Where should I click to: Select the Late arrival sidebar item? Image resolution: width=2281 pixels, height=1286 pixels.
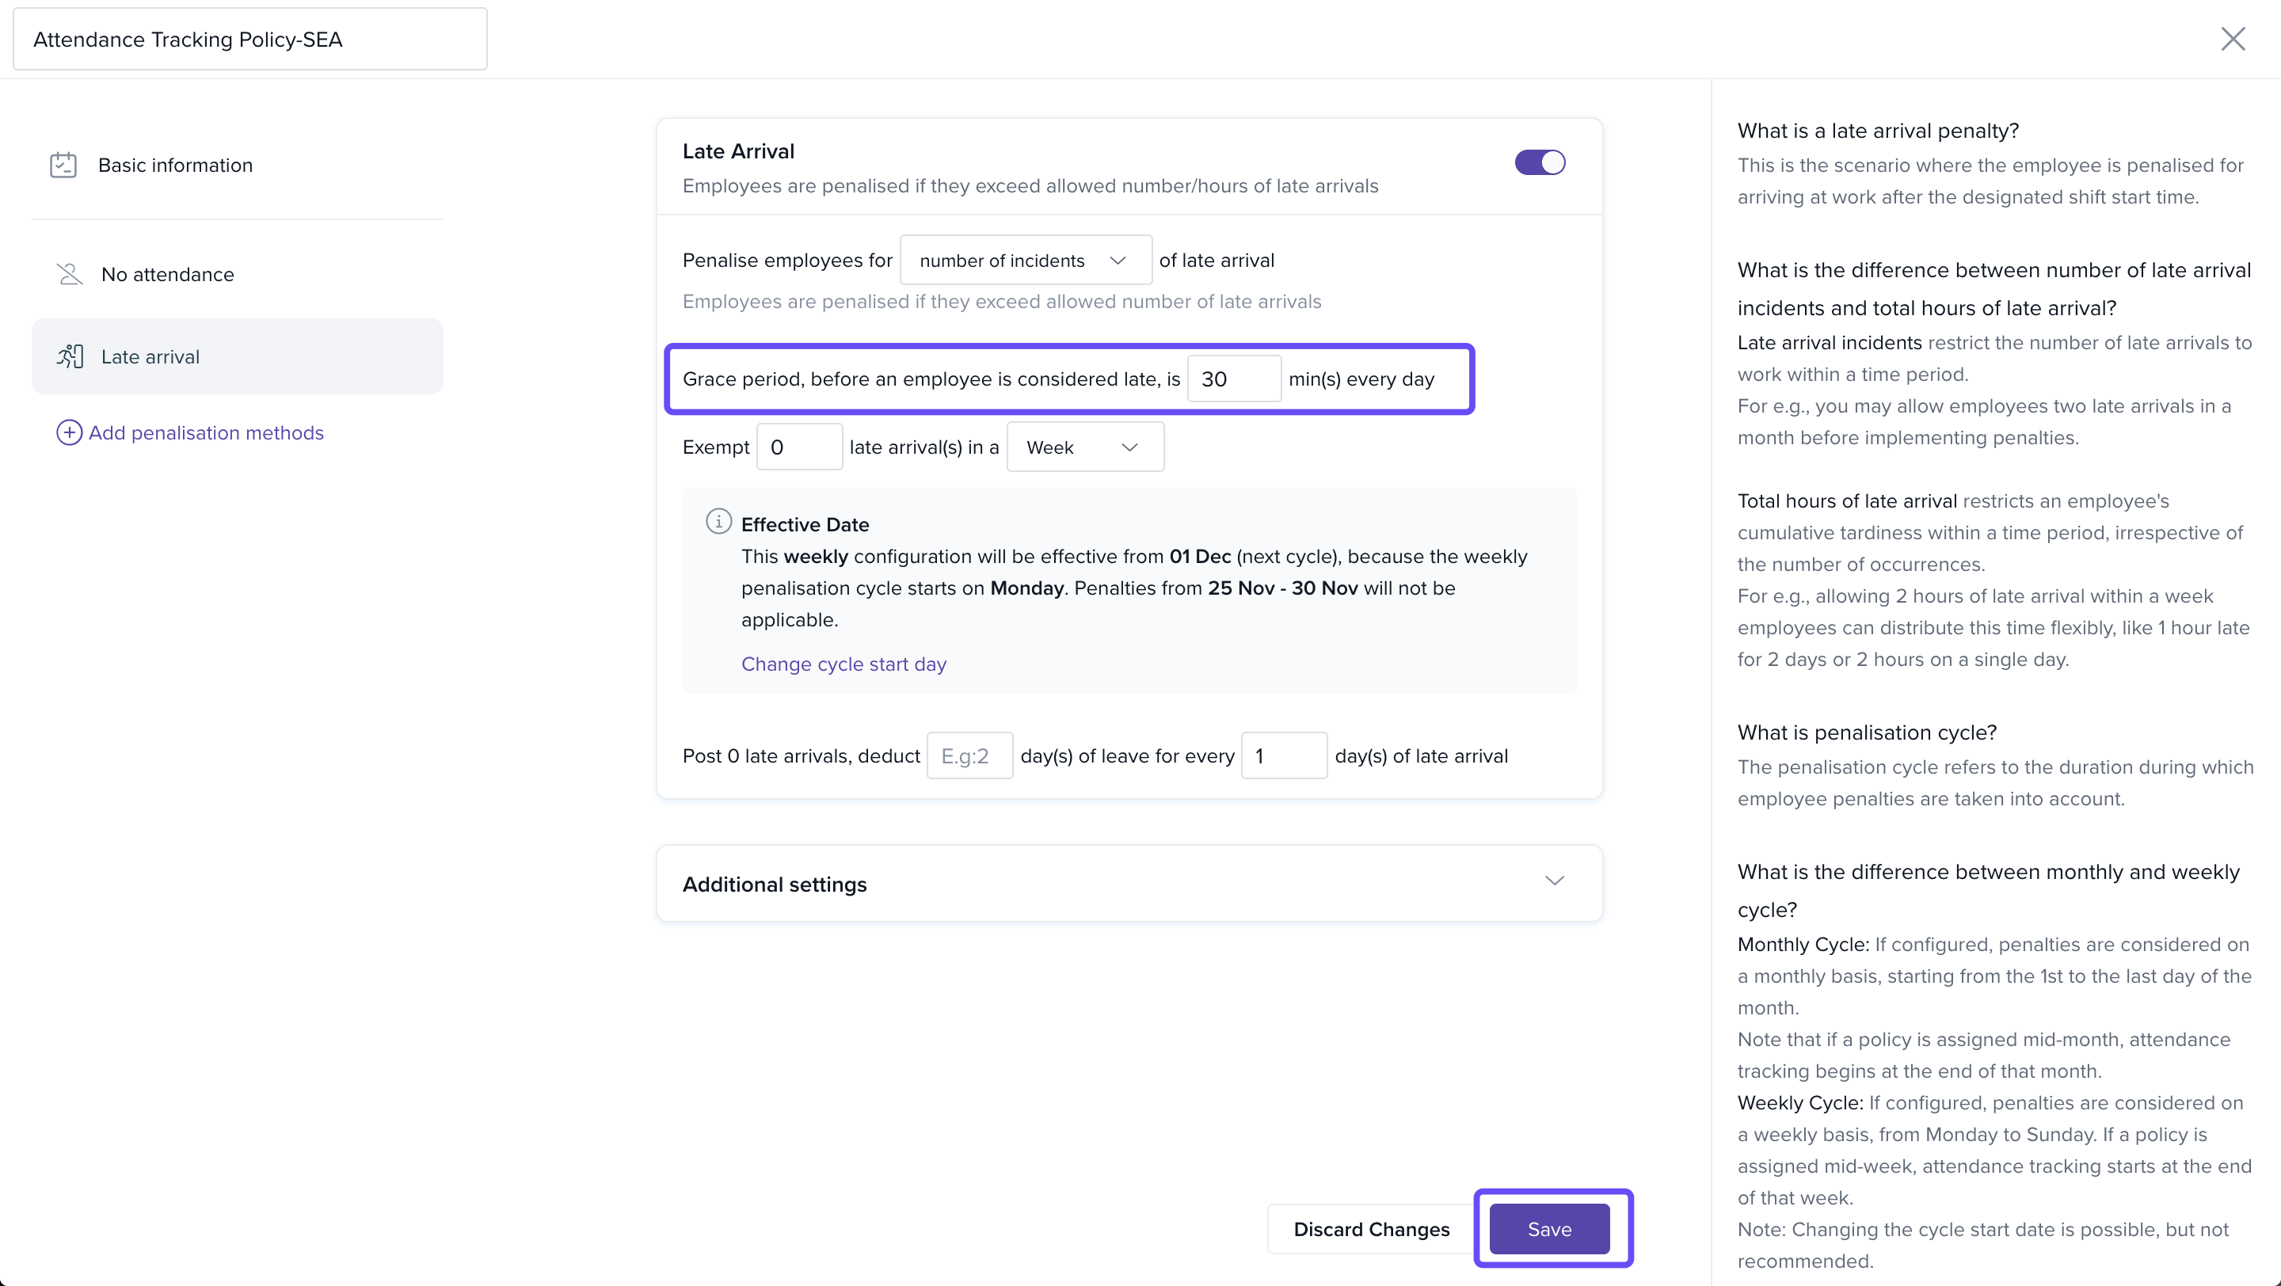pyautogui.click(x=150, y=356)
